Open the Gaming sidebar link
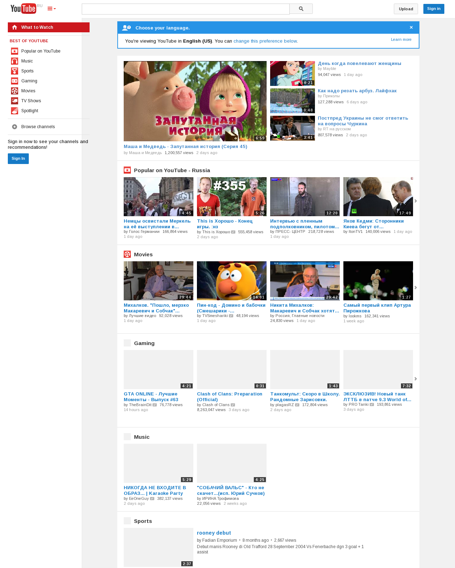The image size is (455, 568). 29,81
